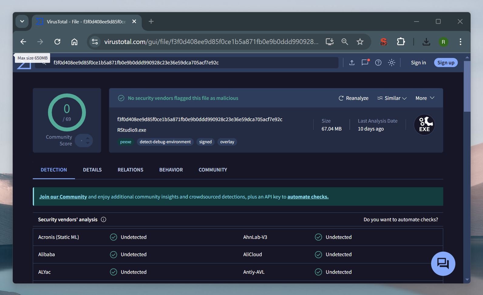The height and width of the screenshot is (295, 483).
Task: Go to browser home page
Action: pos(74,42)
